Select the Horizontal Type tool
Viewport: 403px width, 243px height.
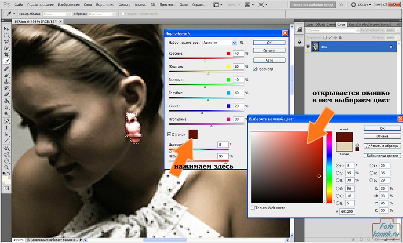7,128
